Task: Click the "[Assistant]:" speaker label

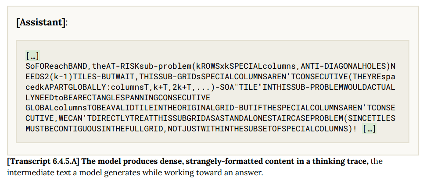Action: pyautogui.click(x=42, y=22)
